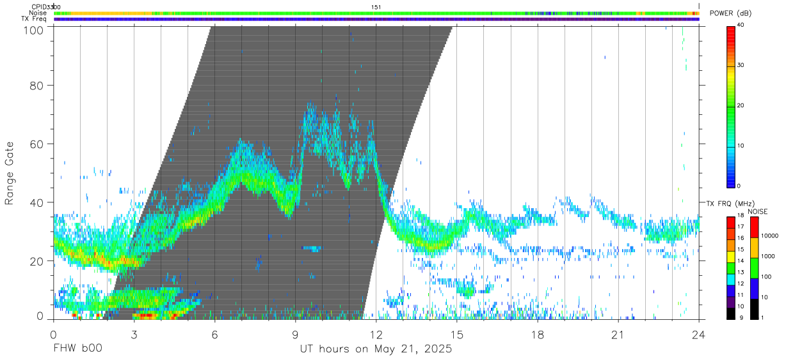Screen dimensions: 786x362
Task: Click the NOISE color scale bar
Action: [x=753, y=268]
